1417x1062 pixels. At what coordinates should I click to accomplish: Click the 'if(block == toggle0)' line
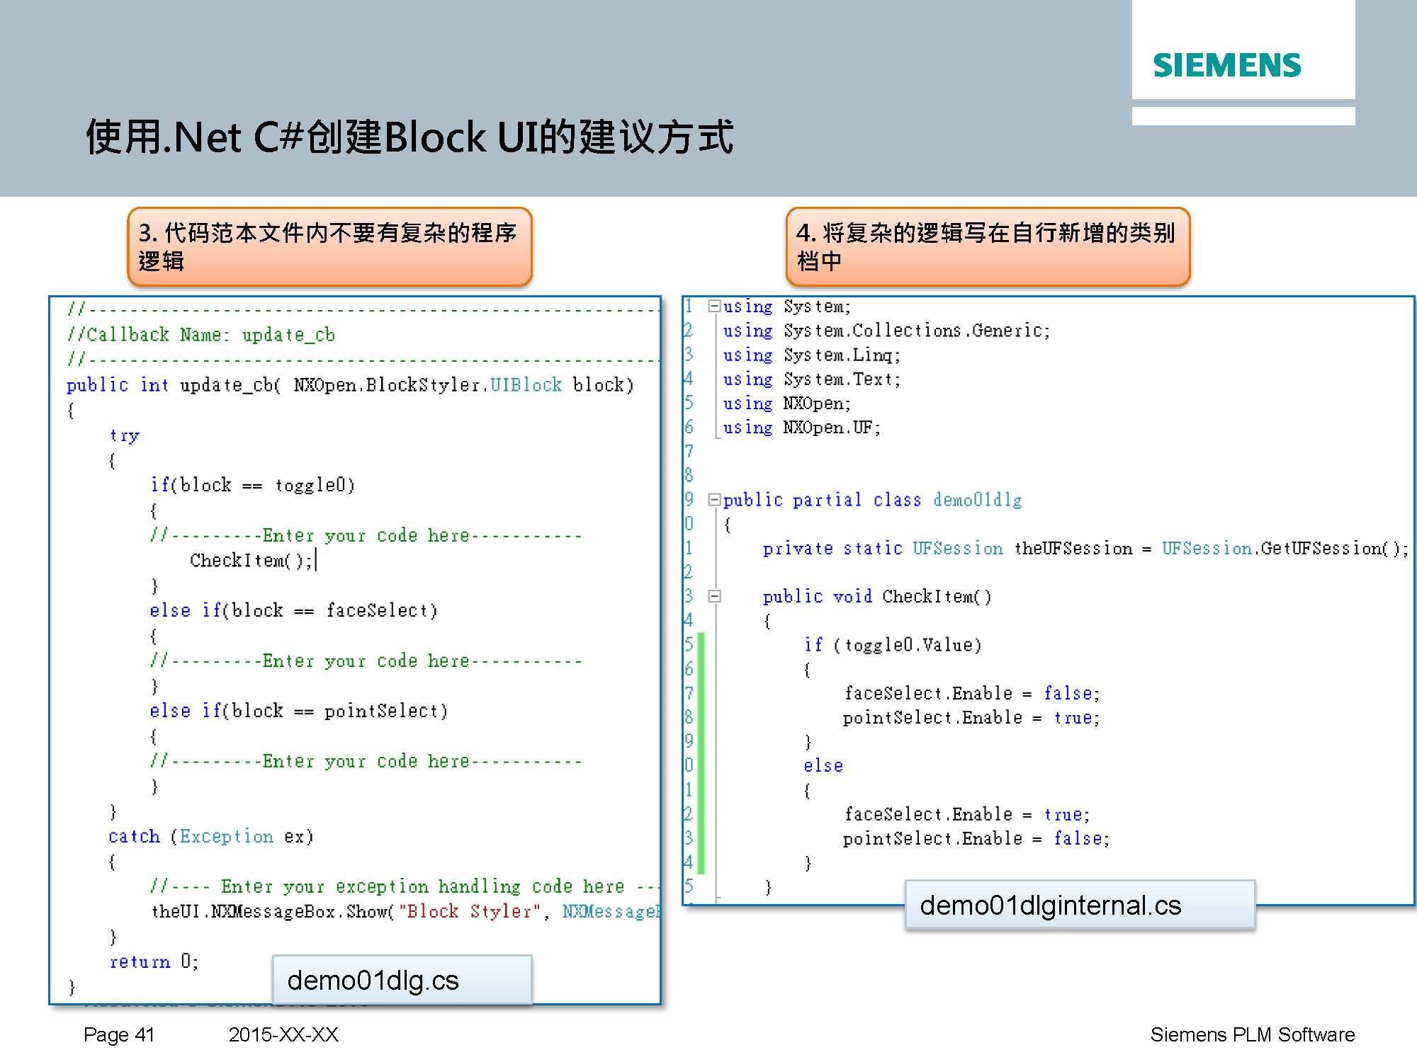point(252,485)
